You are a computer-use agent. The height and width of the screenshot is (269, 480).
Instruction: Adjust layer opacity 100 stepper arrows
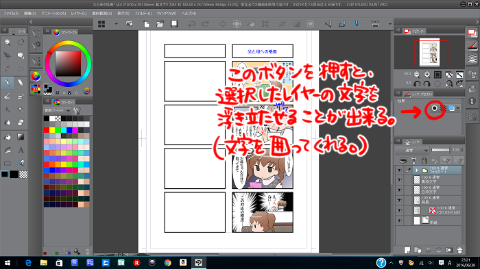462,150
